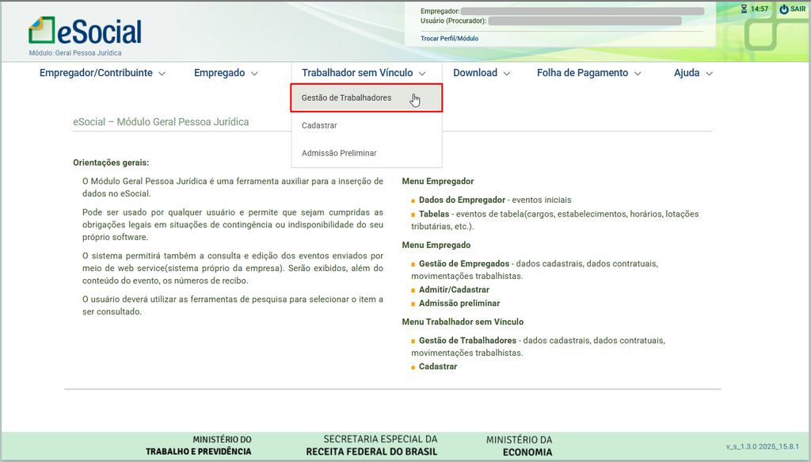The height and width of the screenshot is (462, 811).
Task: Click the Receita Federal do Brasil footer logo
Action: [371, 445]
